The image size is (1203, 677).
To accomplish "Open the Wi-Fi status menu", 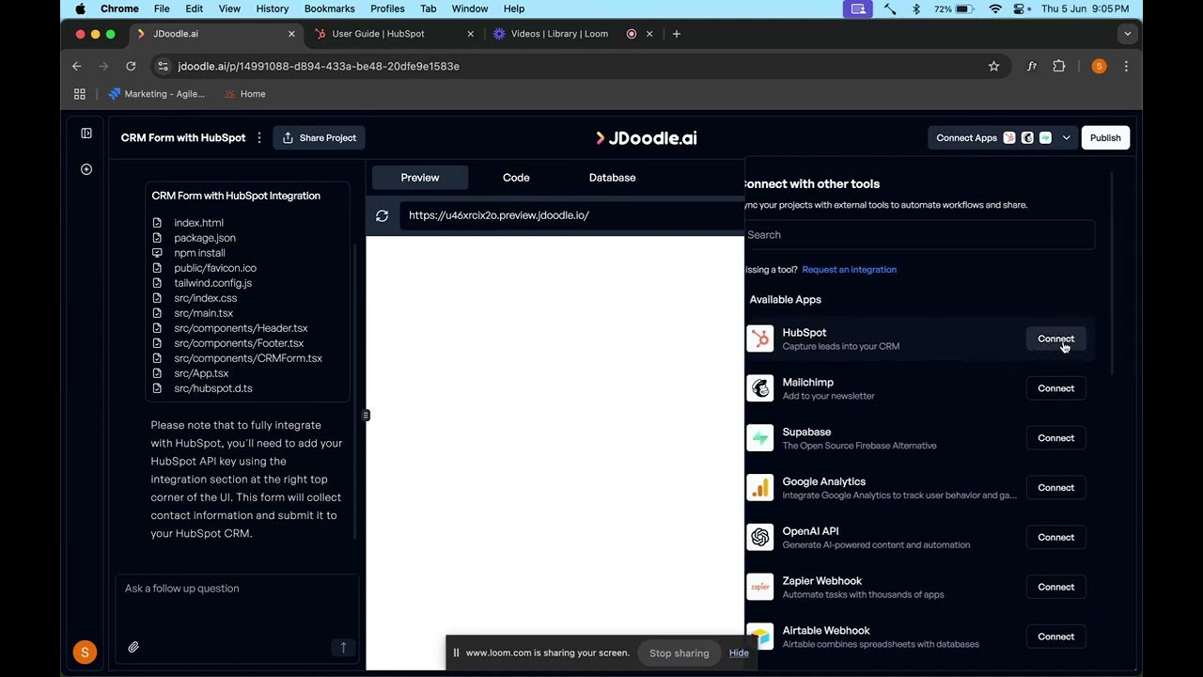I will tap(995, 8).
